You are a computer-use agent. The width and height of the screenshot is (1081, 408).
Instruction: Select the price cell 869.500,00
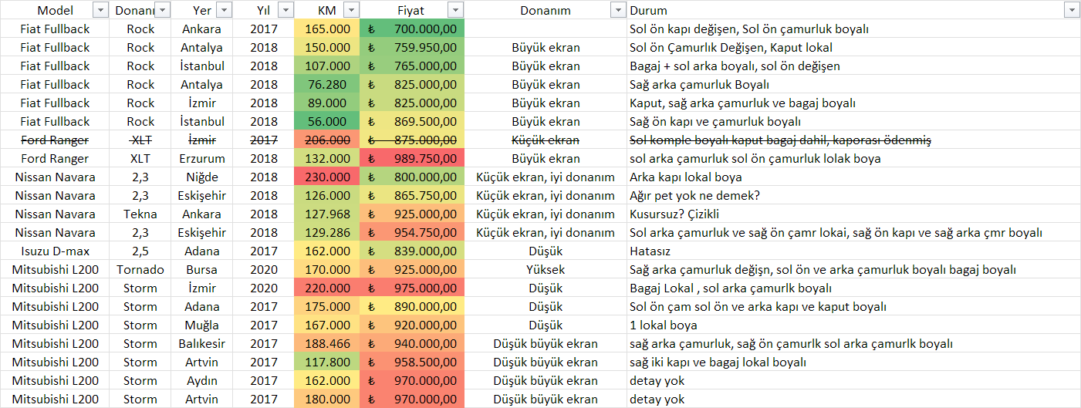pos(412,121)
